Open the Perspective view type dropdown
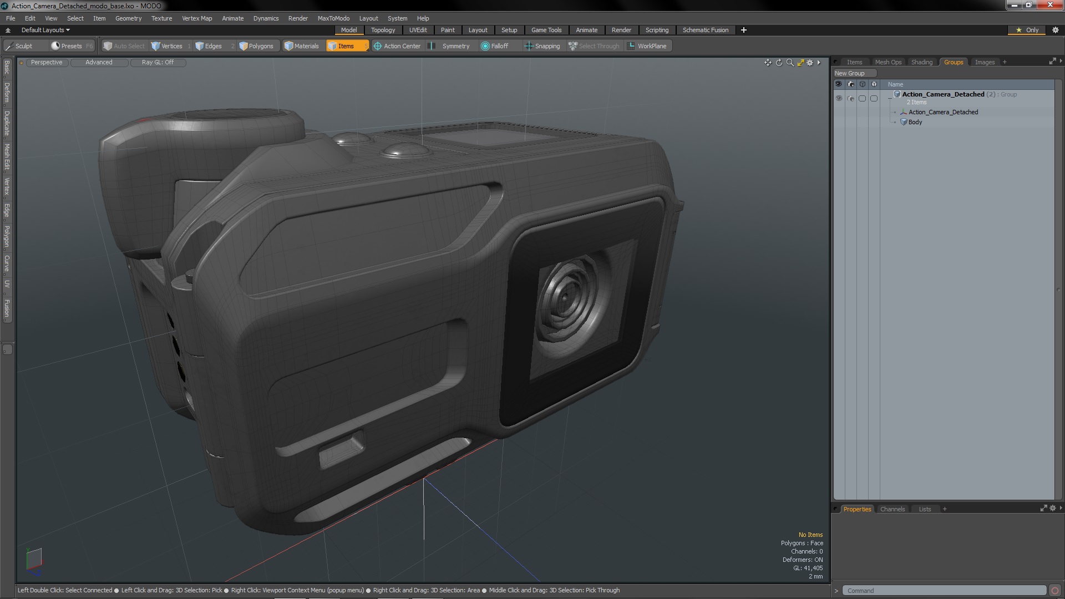This screenshot has width=1065, height=599. tap(47, 62)
